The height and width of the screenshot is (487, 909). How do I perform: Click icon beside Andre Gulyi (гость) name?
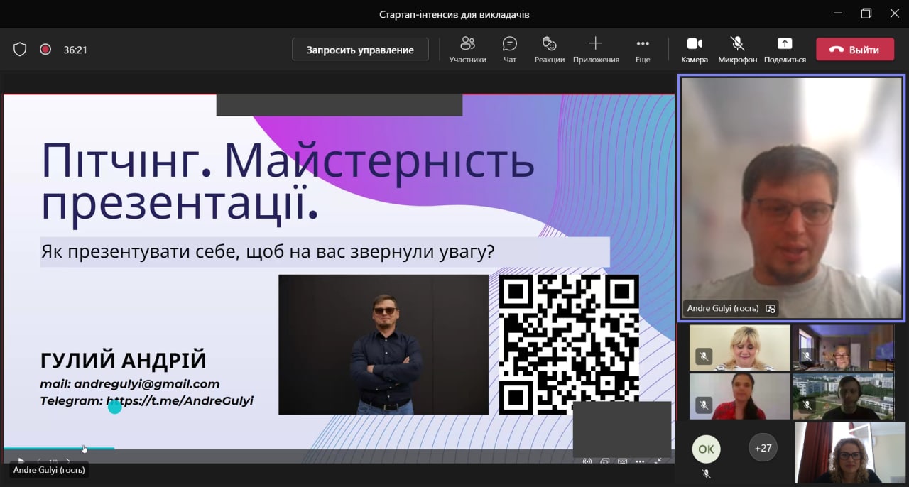[x=771, y=309]
